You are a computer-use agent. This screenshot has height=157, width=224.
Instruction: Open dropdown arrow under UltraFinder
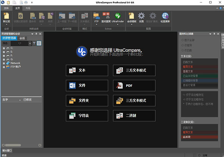click(118, 24)
